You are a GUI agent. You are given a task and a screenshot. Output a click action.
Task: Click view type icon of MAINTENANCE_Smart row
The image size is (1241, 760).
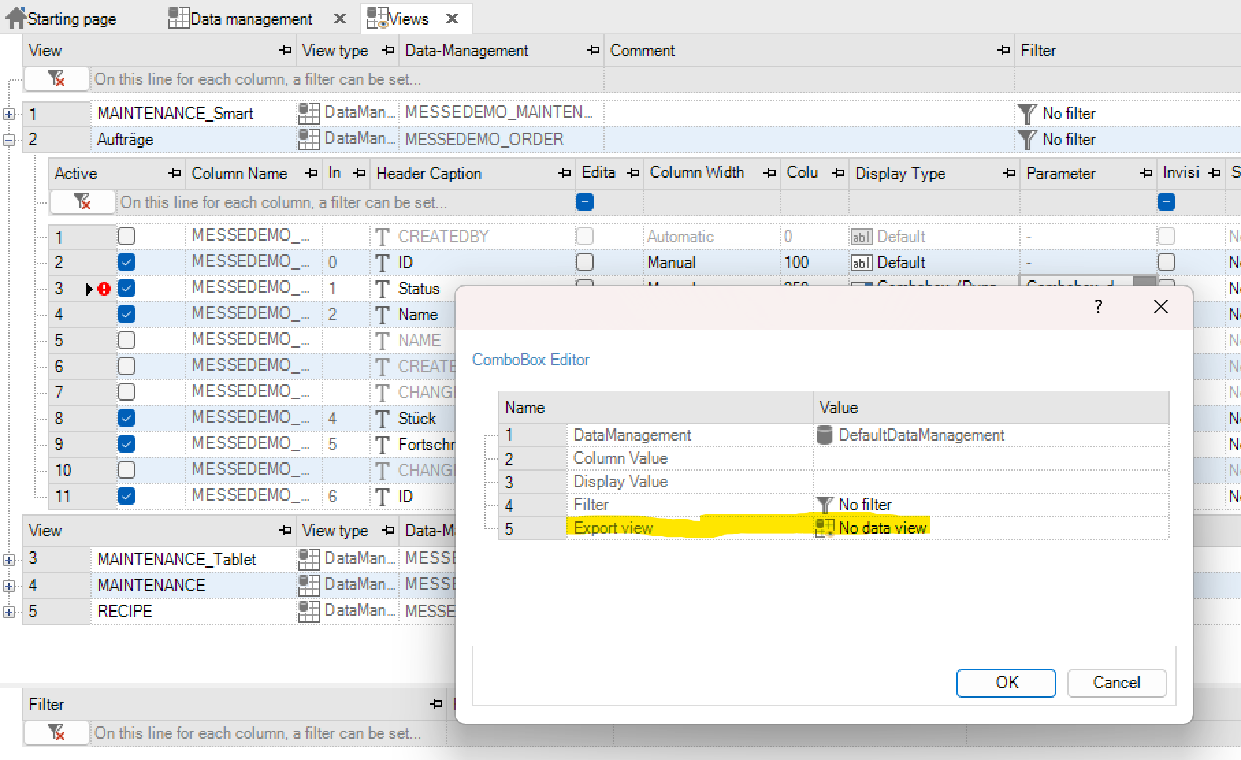coord(309,113)
